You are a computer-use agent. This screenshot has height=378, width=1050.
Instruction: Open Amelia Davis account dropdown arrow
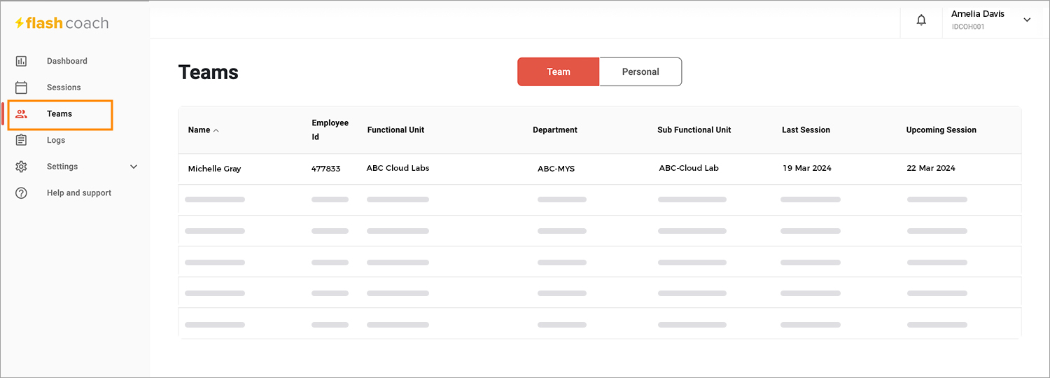click(1027, 20)
